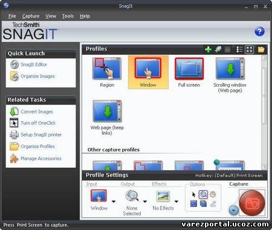Open the organize profiles folder icon in Profiles header
The image size is (272, 230).
261,50
